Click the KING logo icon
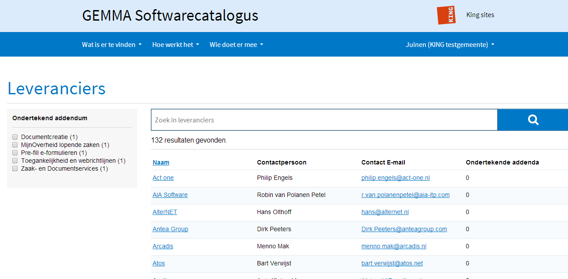The image size is (568, 279). pyautogui.click(x=446, y=15)
